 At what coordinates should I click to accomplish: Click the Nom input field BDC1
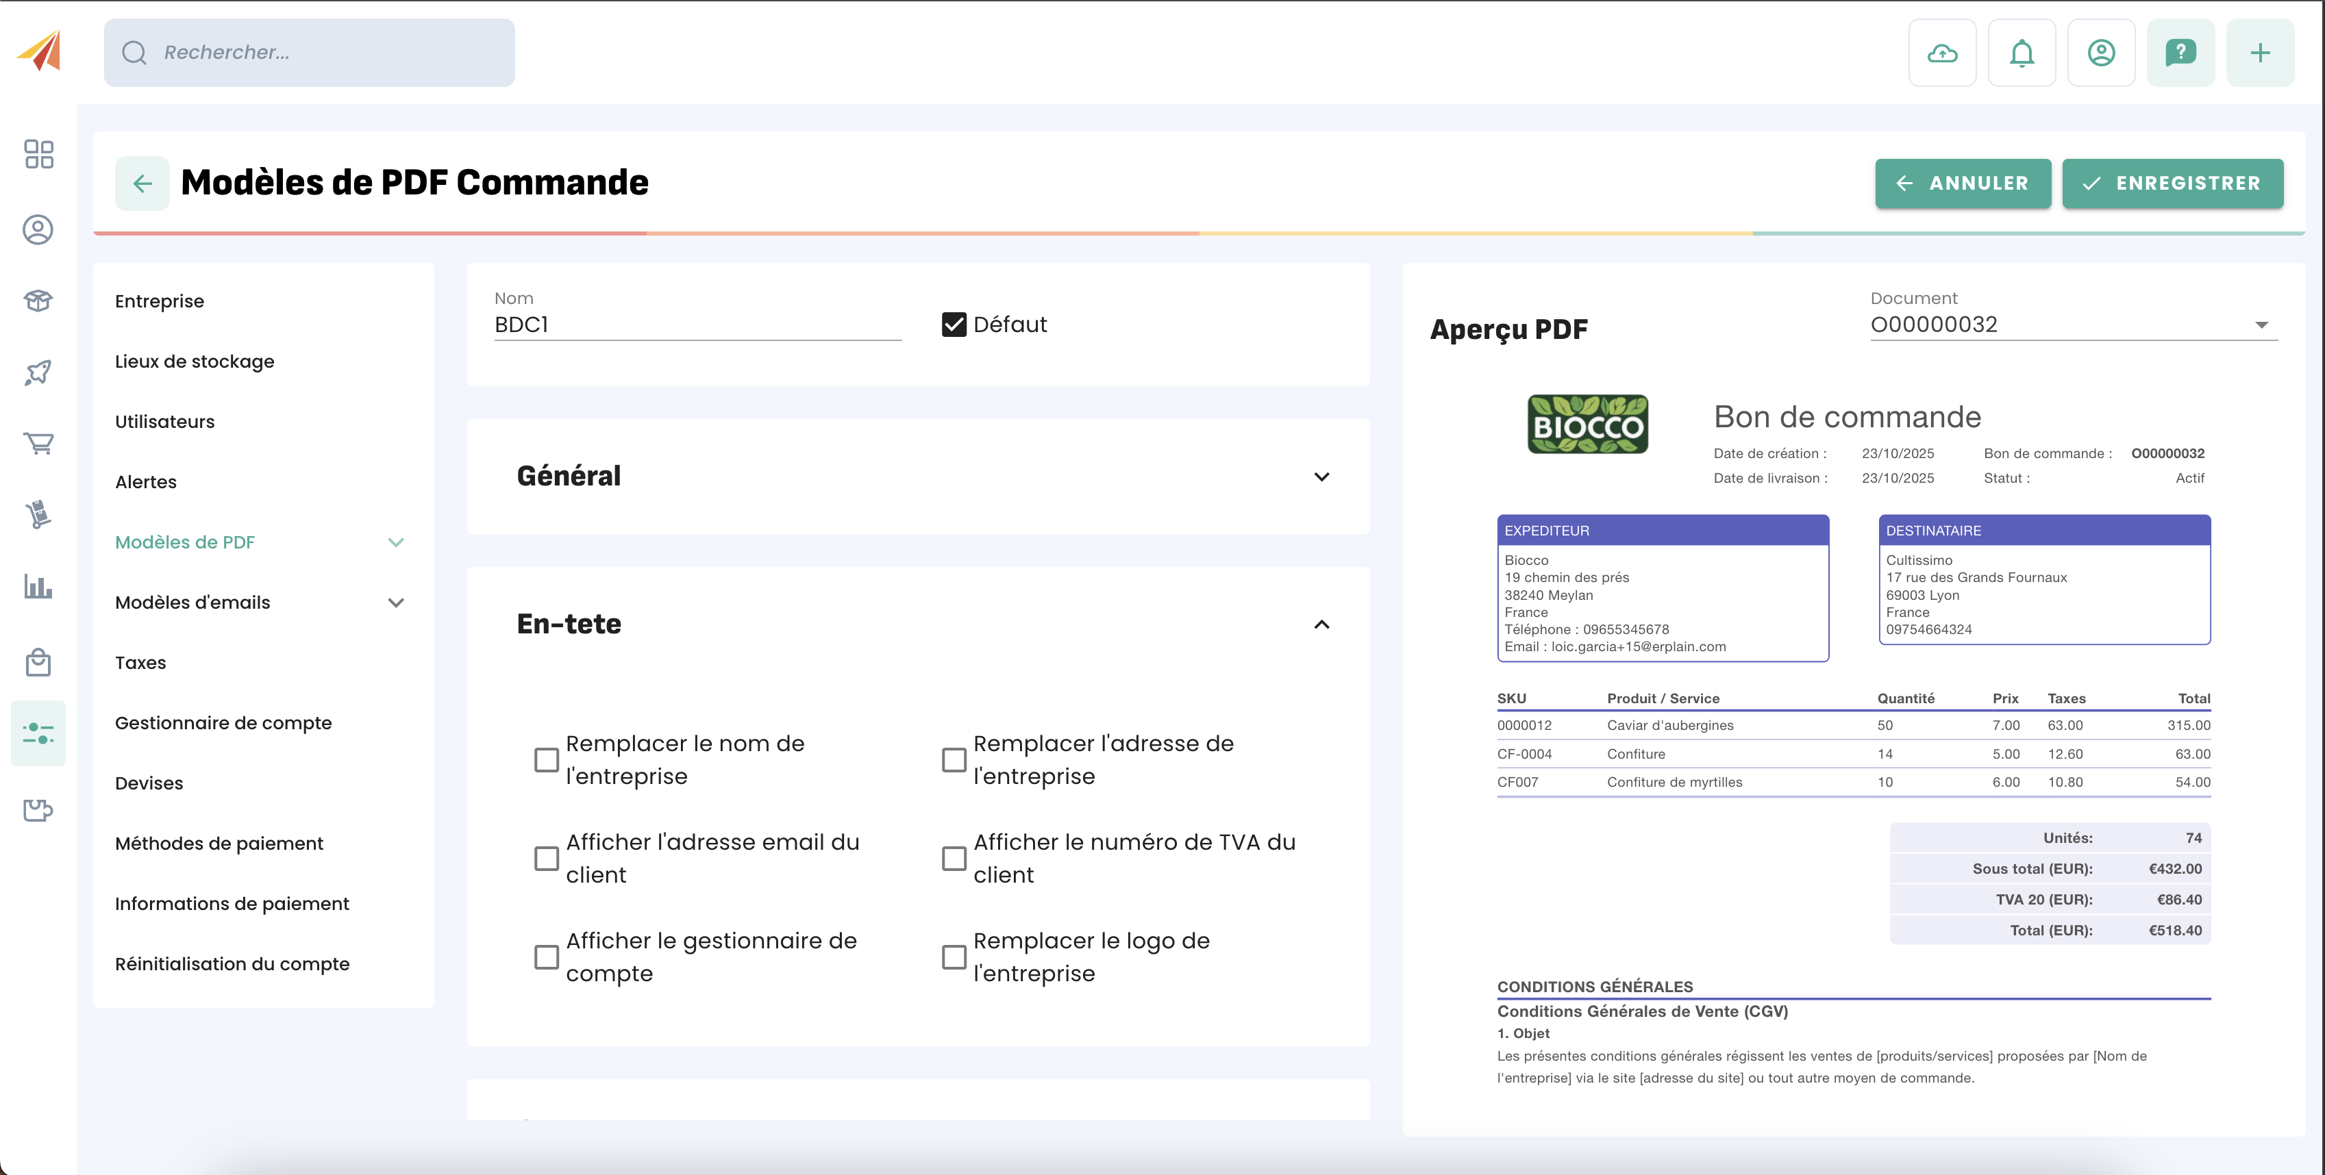tap(697, 325)
